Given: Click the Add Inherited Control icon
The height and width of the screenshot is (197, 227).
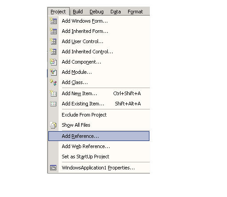Looking at the screenshot, I should [53, 52].
